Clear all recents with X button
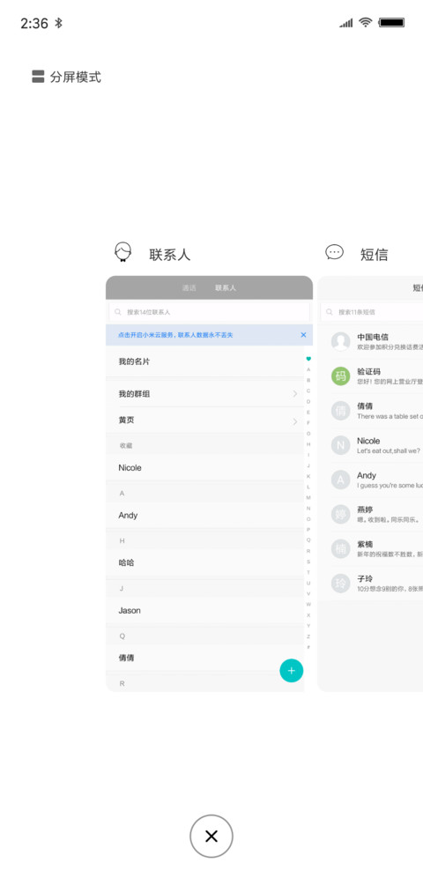423x893 pixels. [x=211, y=836]
